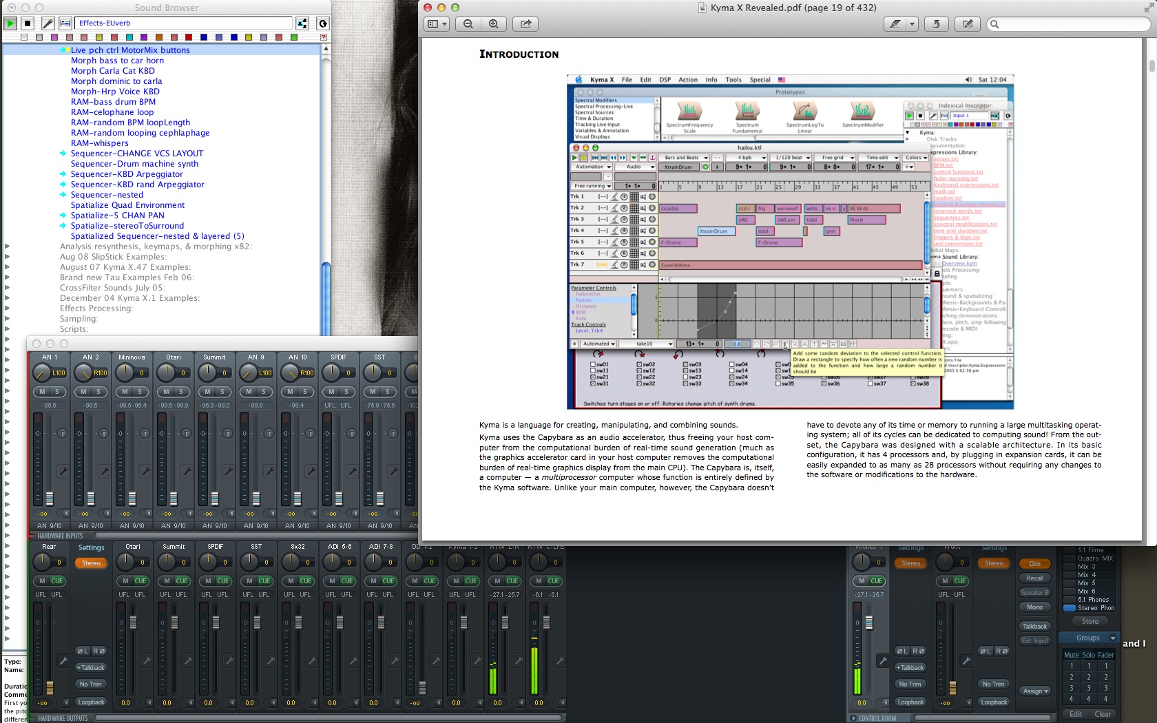Viewport: 1157px width, 723px height.
Task: Open wrench settings for Rear output channel
Action: tap(63, 661)
